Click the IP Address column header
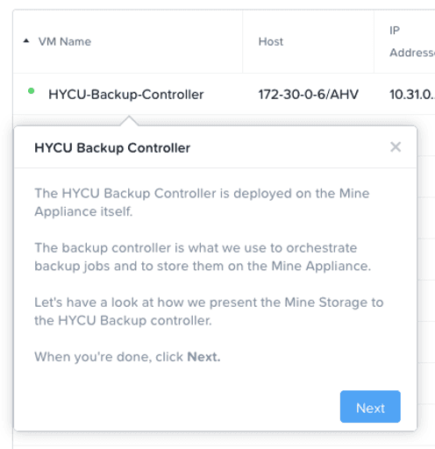The image size is (435, 449). [411, 41]
